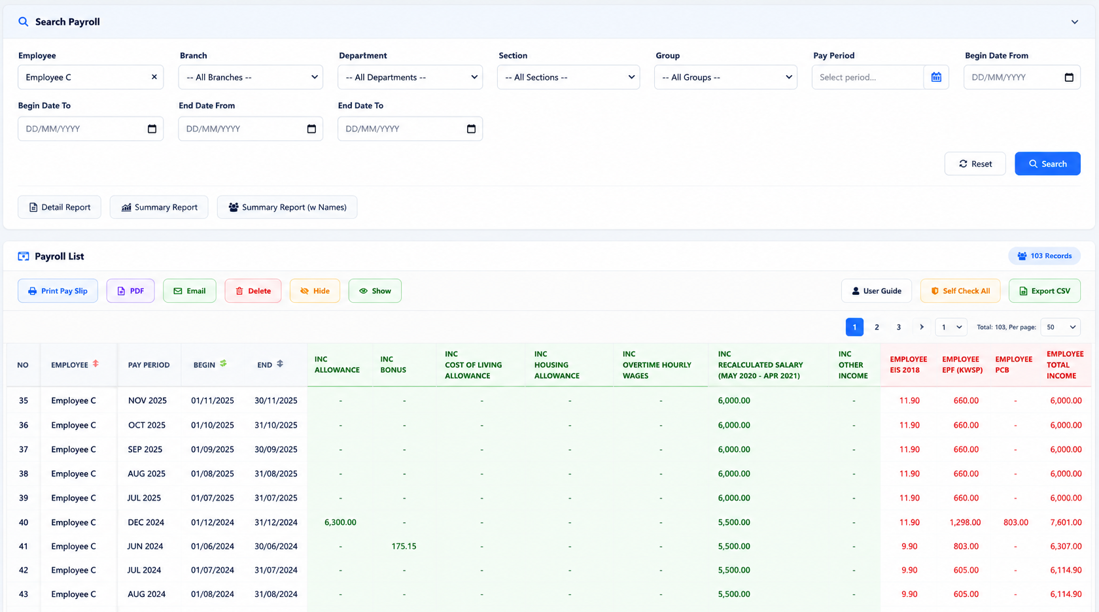Open the Branch dropdown
This screenshot has width=1099, height=612.
[x=251, y=77]
